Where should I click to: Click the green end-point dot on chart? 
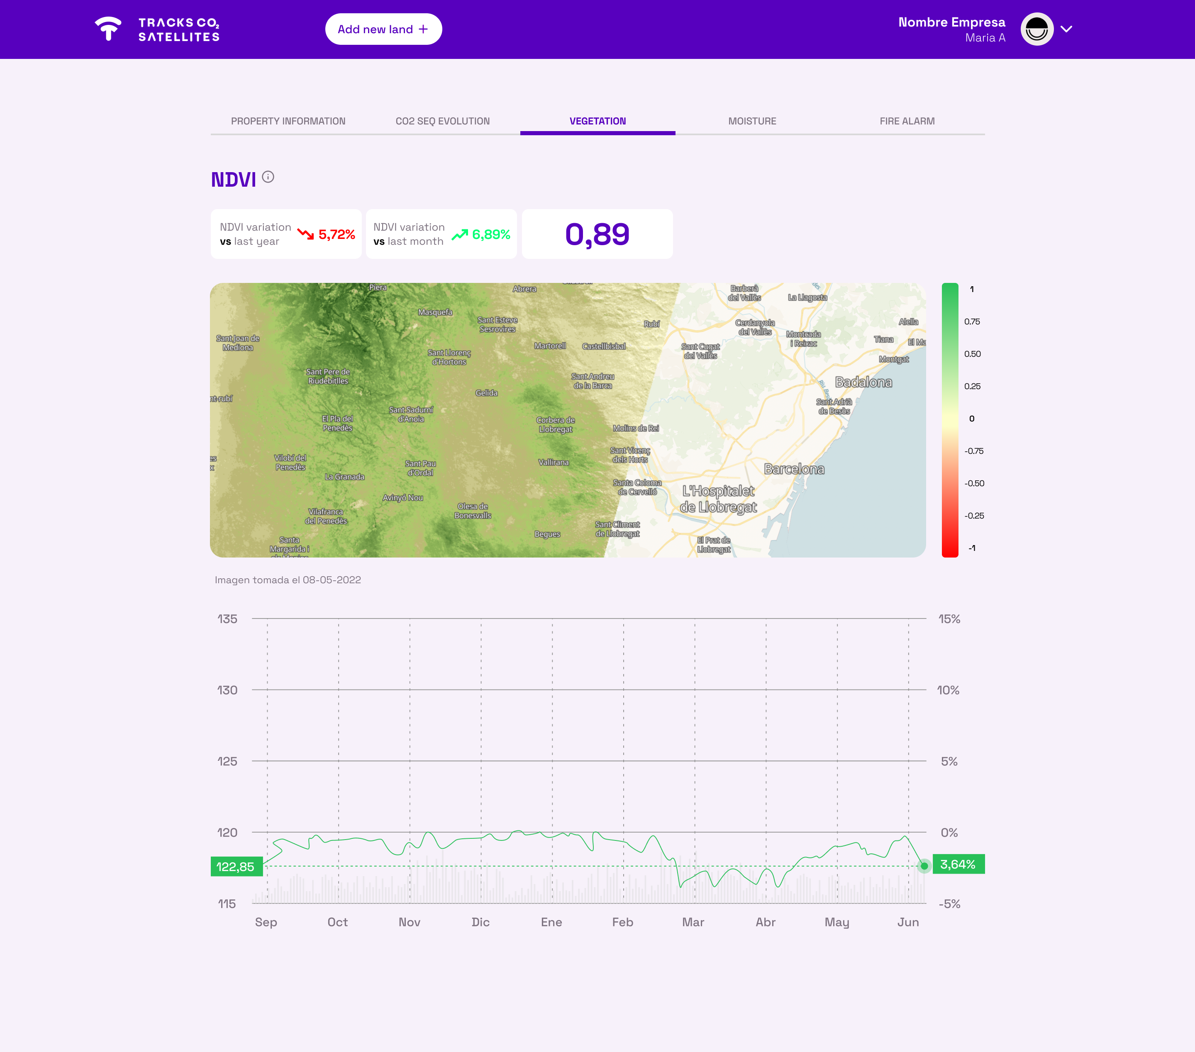[x=924, y=866]
